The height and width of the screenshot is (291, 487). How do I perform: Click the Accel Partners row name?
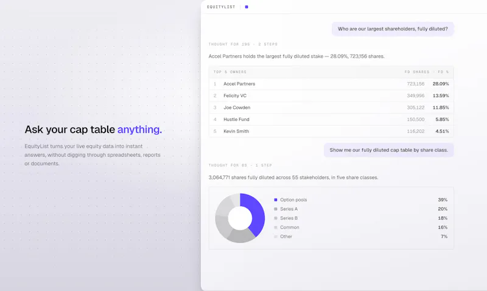(239, 84)
